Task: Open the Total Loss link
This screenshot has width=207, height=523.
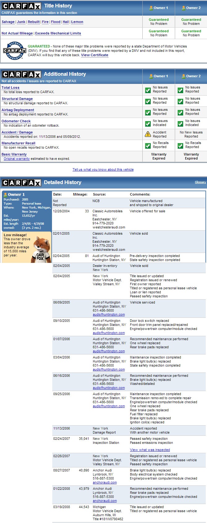Action: point(11,88)
